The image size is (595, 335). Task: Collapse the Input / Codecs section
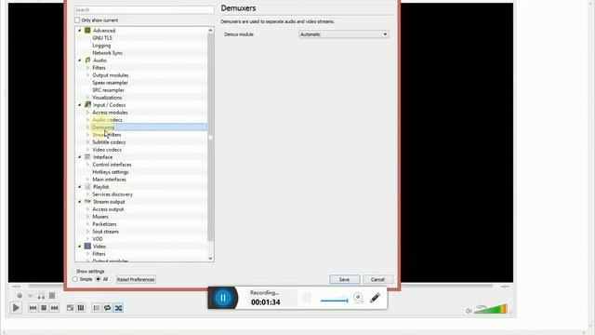coord(80,105)
